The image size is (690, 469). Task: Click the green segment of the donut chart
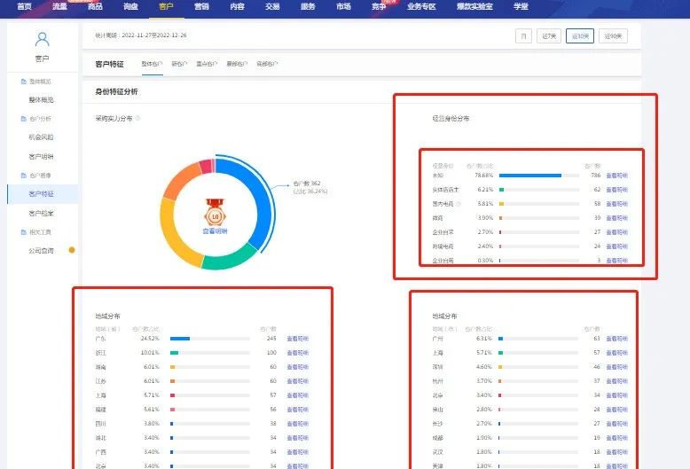(x=229, y=261)
